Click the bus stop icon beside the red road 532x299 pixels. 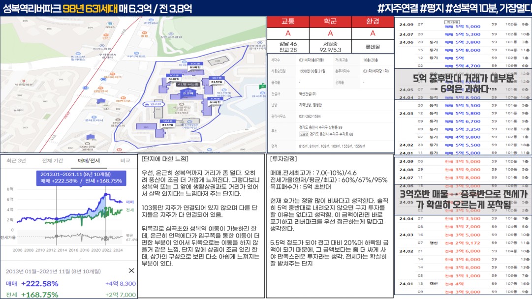(86, 88)
